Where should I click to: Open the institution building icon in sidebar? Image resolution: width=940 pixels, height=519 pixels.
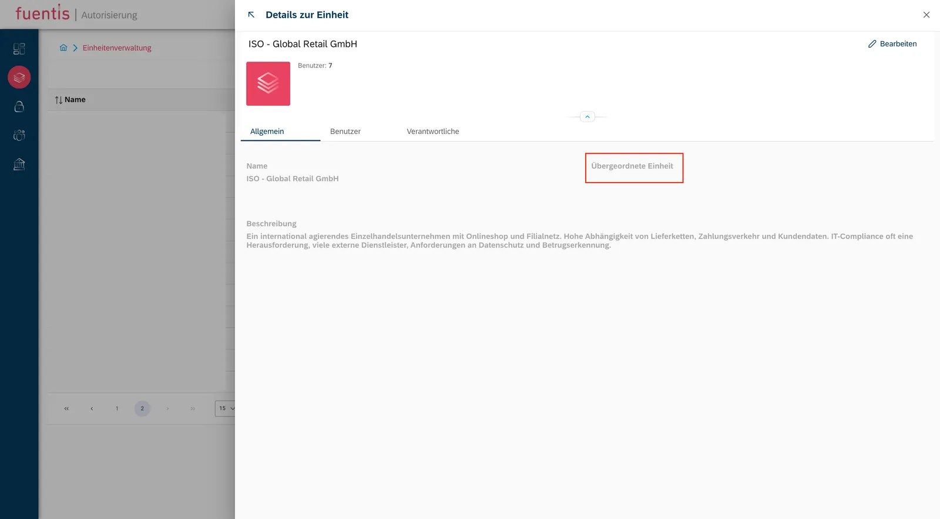[x=19, y=164]
